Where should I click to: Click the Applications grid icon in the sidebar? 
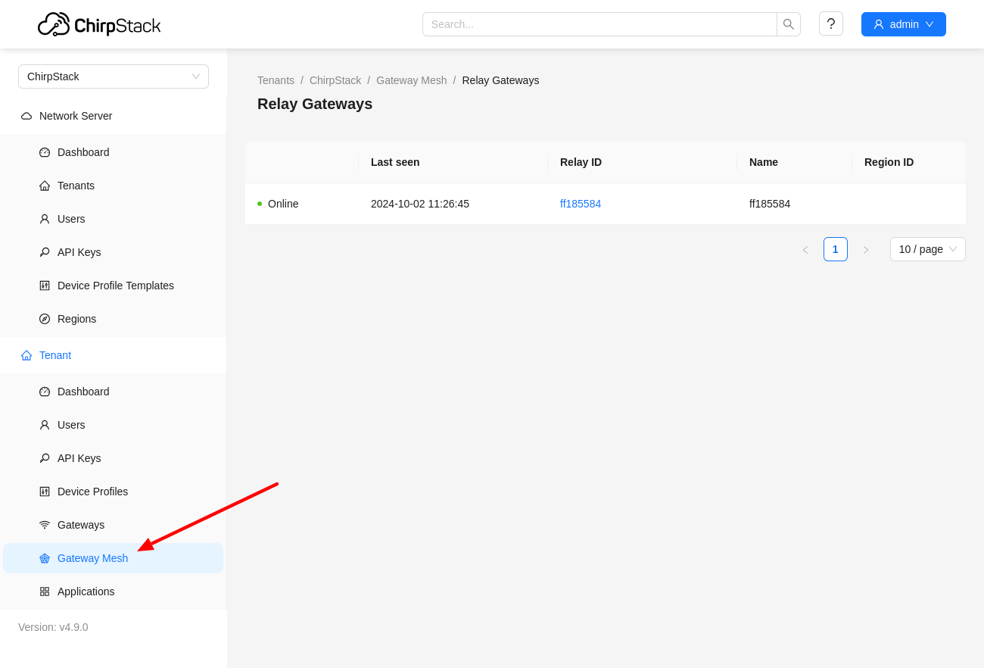(45, 592)
